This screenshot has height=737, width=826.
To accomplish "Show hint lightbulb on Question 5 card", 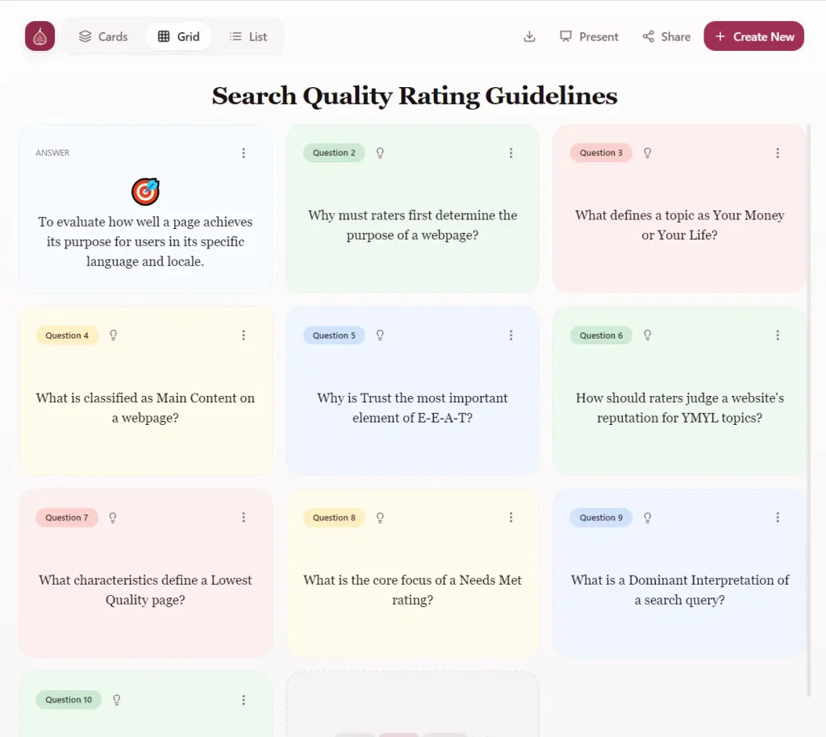I will tap(380, 335).
